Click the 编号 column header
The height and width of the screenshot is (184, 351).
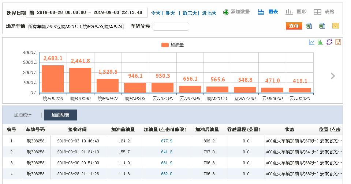11,130
